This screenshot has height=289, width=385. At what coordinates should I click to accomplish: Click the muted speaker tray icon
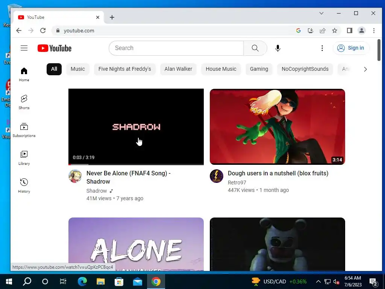336,281
